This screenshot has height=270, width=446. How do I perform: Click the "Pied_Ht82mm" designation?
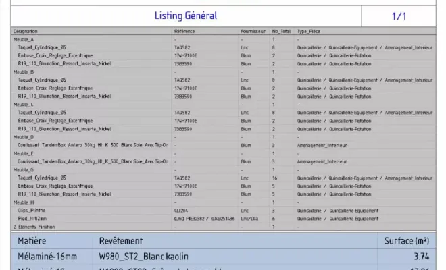[32, 219]
